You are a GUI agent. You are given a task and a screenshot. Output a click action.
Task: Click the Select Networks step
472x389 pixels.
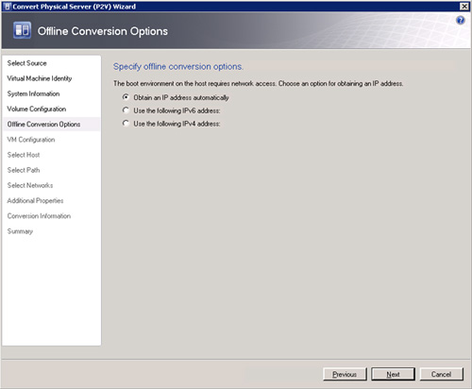(x=30, y=185)
